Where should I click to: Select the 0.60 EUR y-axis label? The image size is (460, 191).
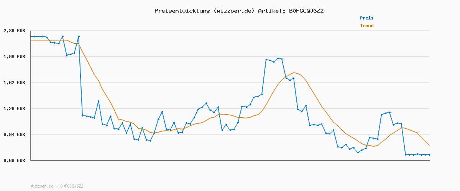[x=14, y=160]
